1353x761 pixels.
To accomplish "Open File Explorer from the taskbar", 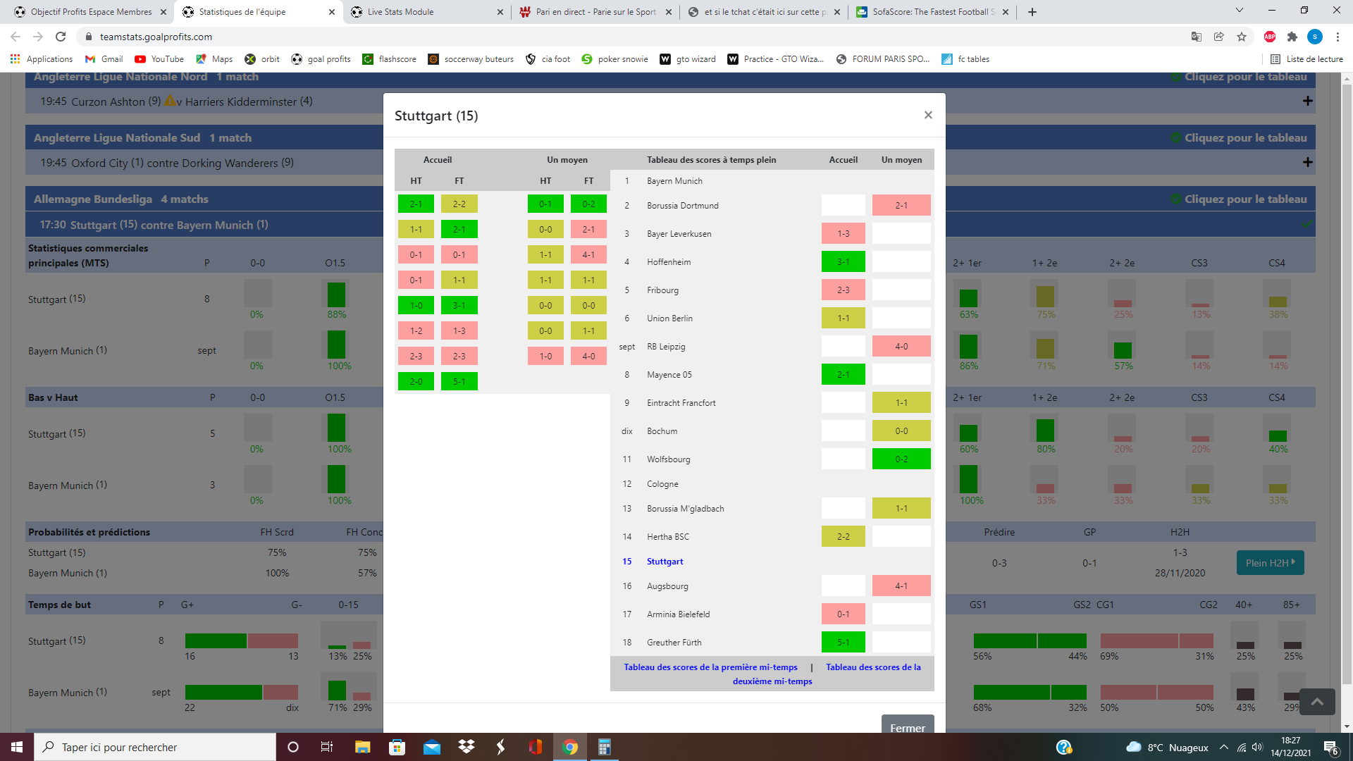I will coord(362,747).
